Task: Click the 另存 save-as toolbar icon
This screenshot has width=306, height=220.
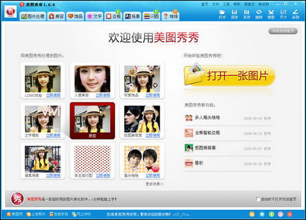Action: (x=246, y=15)
